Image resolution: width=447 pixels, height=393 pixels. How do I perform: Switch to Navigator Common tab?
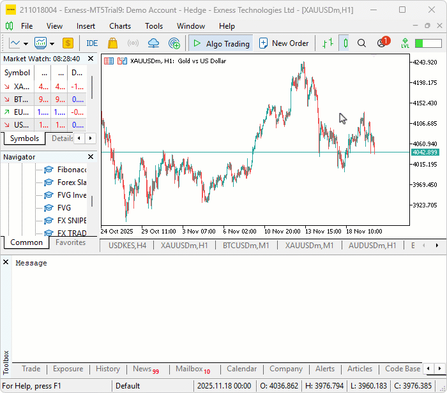(27, 242)
